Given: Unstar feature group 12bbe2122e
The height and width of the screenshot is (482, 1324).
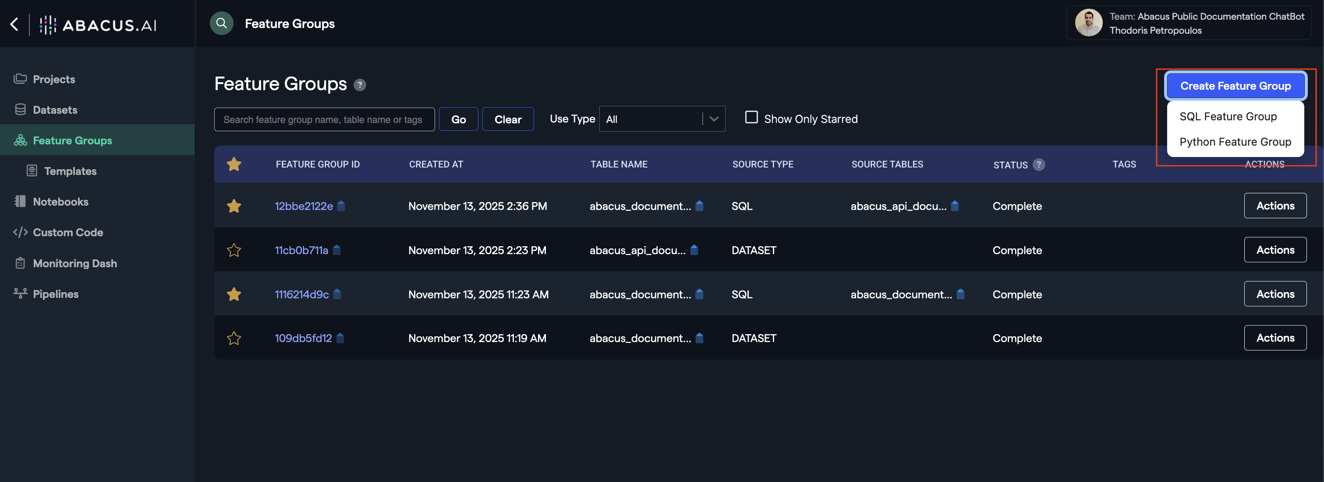Looking at the screenshot, I should tap(234, 206).
